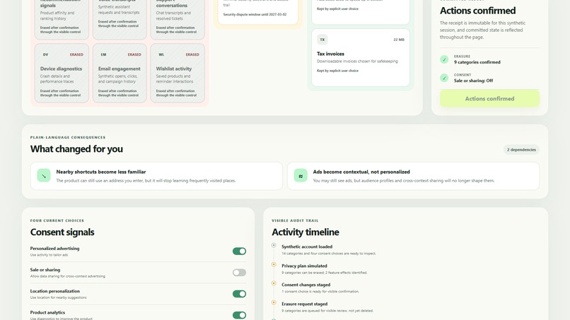Click ERASED label on Email engagement

pyautogui.click(x=134, y=54)
